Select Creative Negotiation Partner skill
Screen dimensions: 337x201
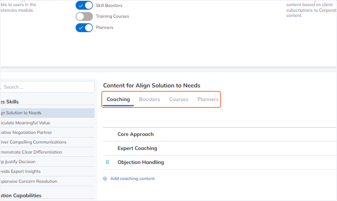[47, 132]
